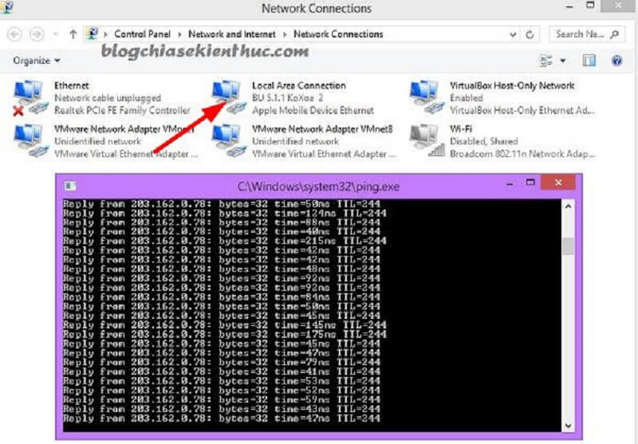Close the ping.exe window
This screenshot has width=638, height=444.
tap(557, 183)
